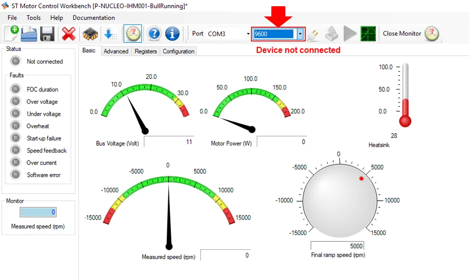Click the Over voltage fault indicator
The width and height of the screenshot is (469, 280).
(x=16, y=101)
